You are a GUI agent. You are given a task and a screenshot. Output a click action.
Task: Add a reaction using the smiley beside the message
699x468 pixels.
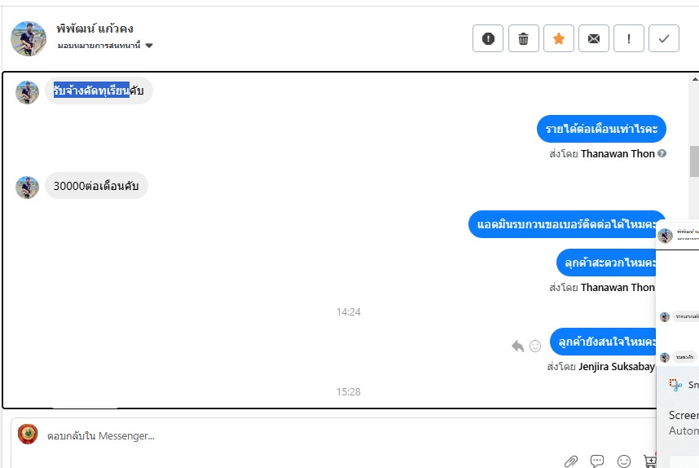click(535, 346)
